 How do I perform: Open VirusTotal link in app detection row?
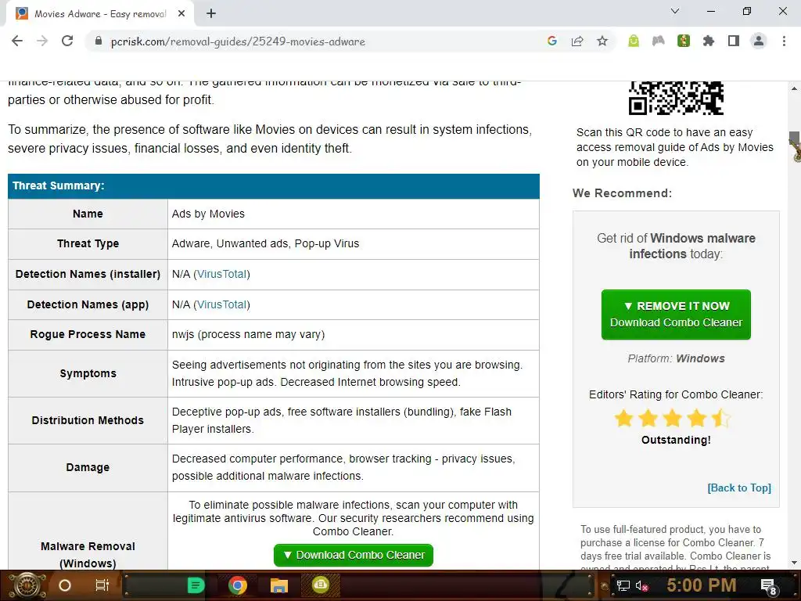click(221, 304)
